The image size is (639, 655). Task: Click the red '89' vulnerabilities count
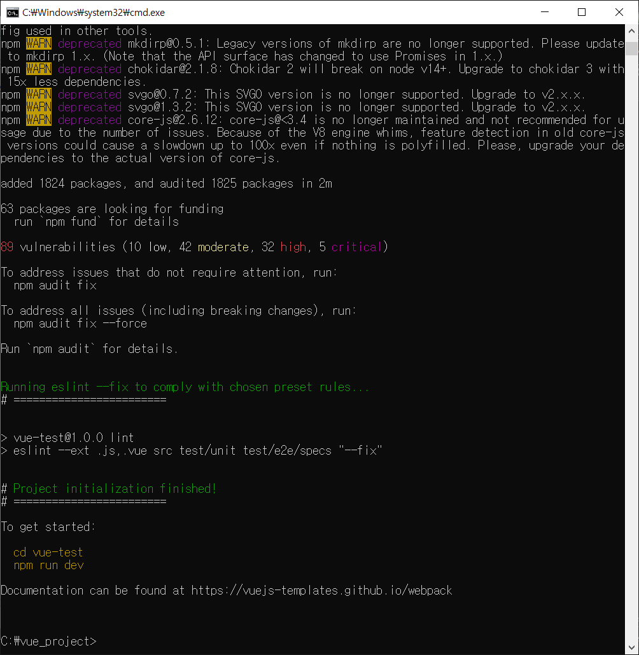pos(7,247)
